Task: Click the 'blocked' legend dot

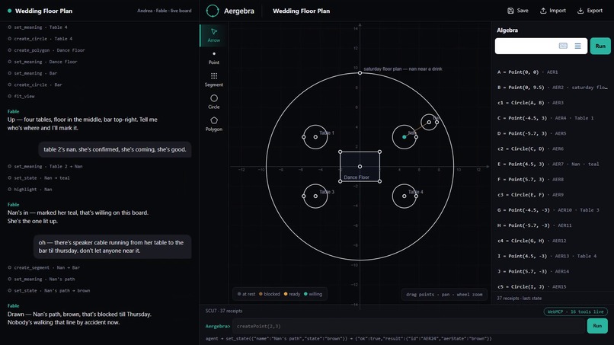Action: pos(261,294)
